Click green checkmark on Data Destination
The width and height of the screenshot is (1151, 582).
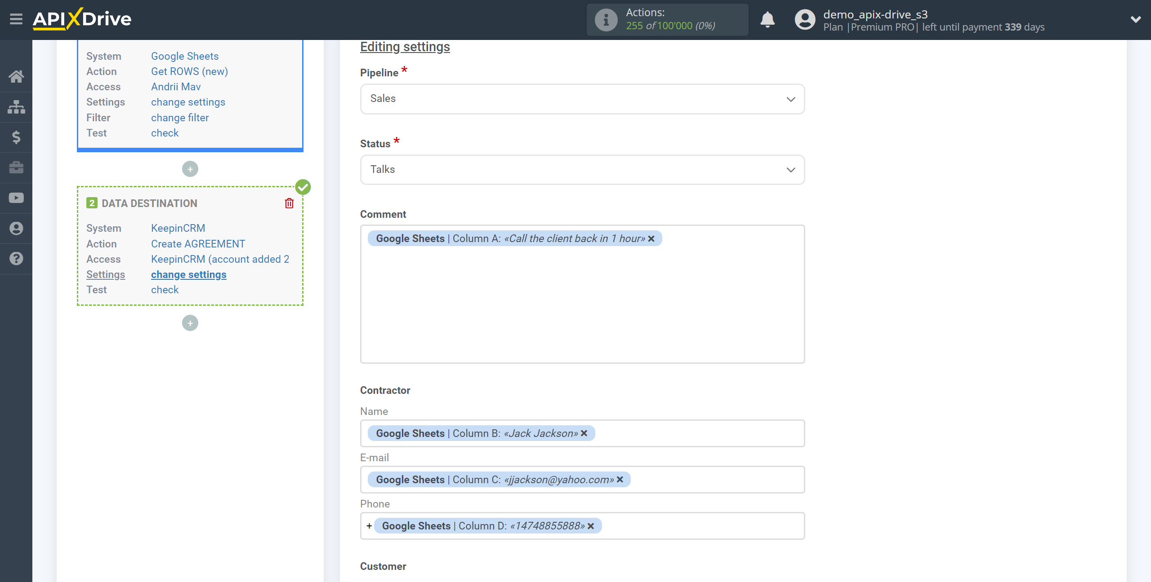point(303,187)
